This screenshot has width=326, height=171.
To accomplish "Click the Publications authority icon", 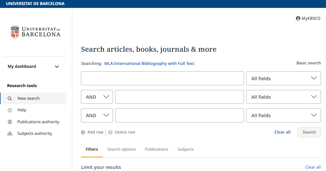I will coord(10,122).
